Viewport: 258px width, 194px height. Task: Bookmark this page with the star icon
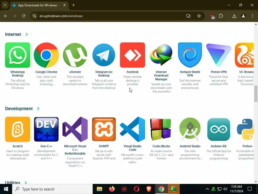coord(199,16)
